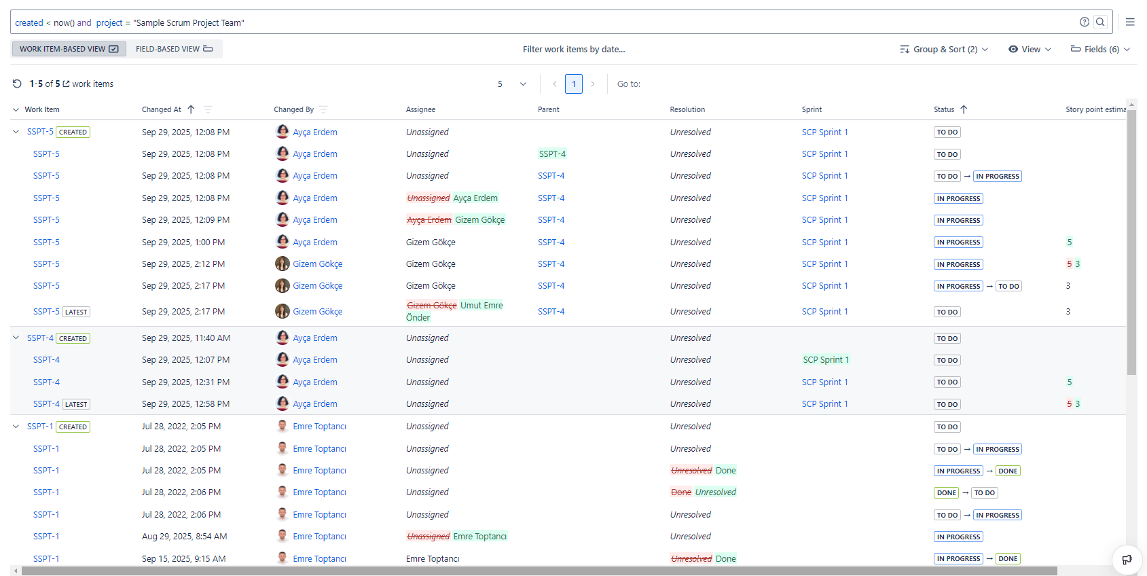1147x576 pixels.
Task: Switch to Field-Based View
Action: coord(174,49)
